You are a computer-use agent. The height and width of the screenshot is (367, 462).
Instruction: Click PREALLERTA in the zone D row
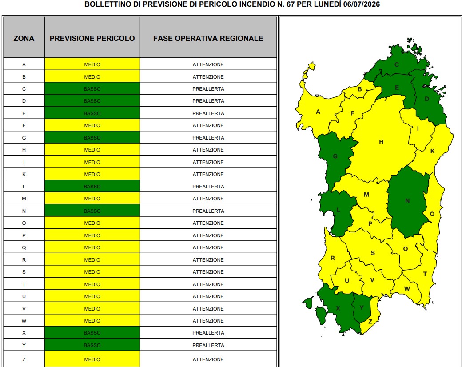tap(208, 101)
